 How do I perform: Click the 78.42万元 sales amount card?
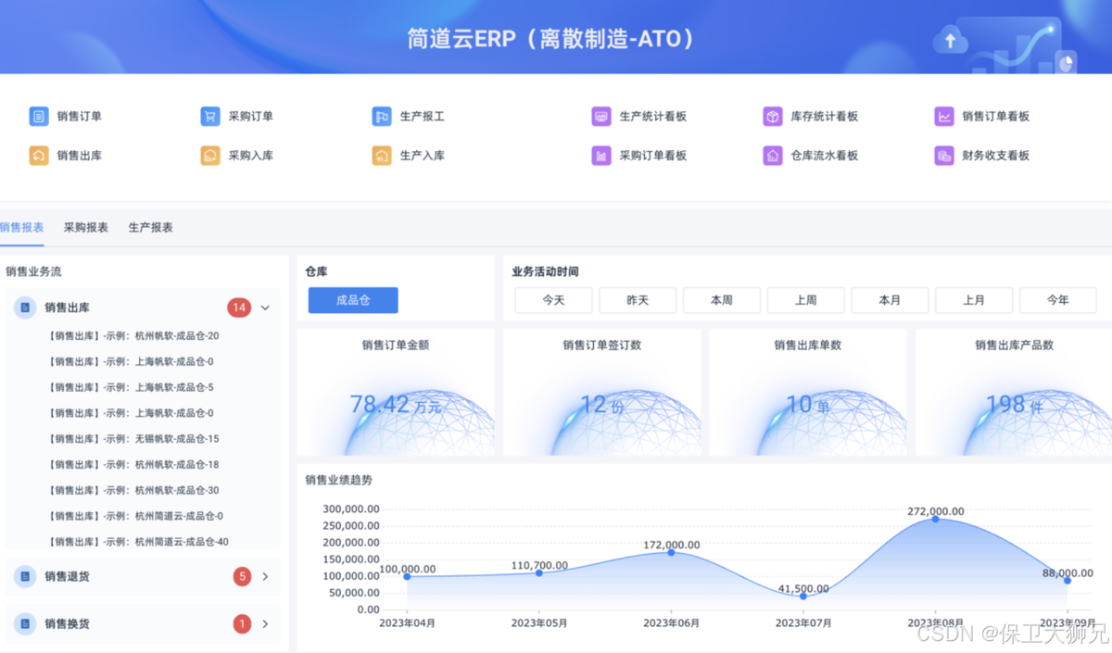click(x=396, y=393)
